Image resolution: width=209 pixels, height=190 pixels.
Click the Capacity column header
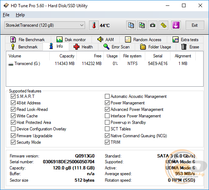pos(63,56)
